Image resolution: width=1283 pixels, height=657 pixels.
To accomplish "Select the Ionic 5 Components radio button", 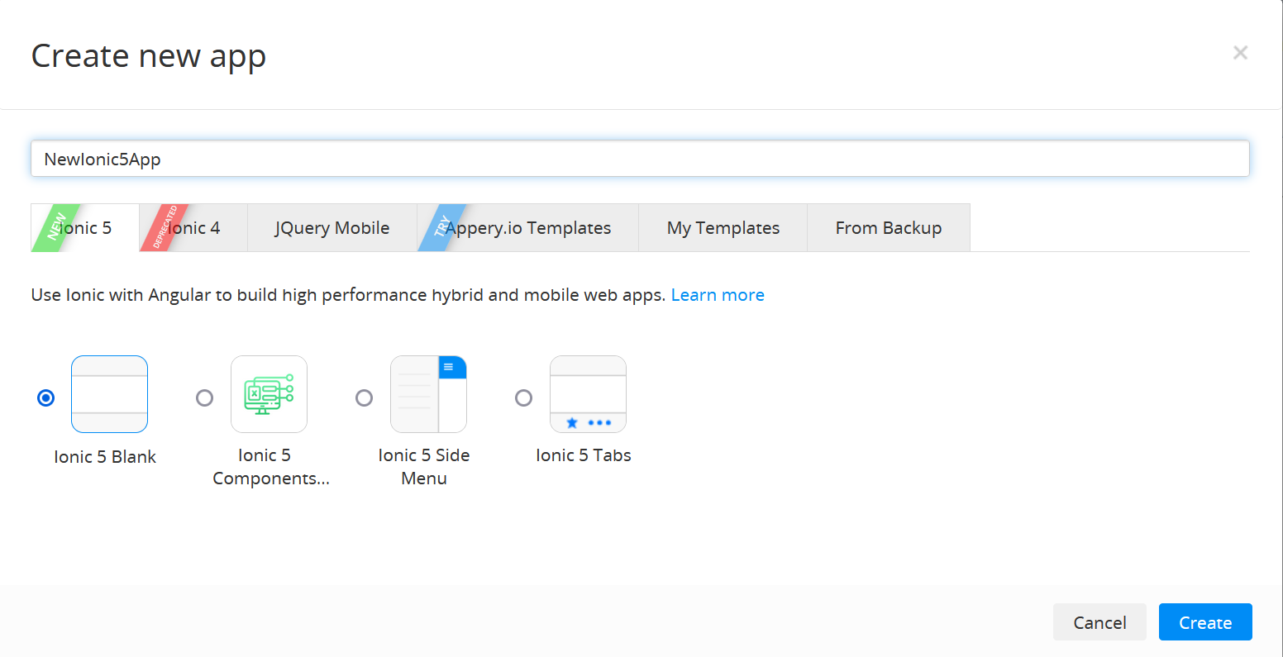I will (x=204, y=398).
